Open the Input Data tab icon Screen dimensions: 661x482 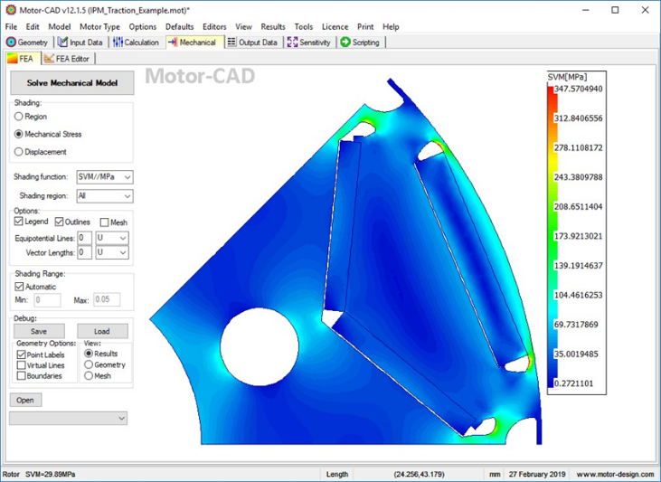62,43
